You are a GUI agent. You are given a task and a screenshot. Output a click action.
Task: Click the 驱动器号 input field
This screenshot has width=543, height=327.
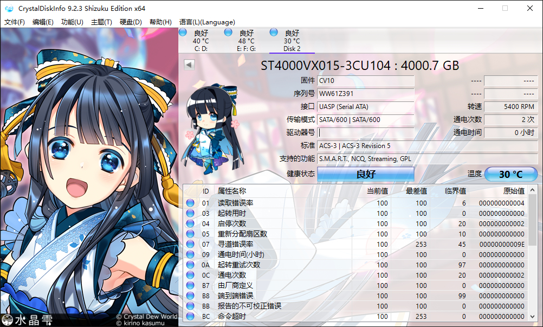[x=366, y=133]
